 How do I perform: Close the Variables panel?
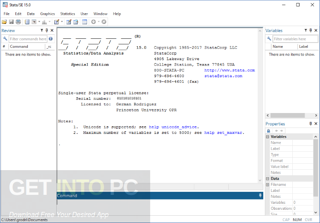[x=316, y=30]
